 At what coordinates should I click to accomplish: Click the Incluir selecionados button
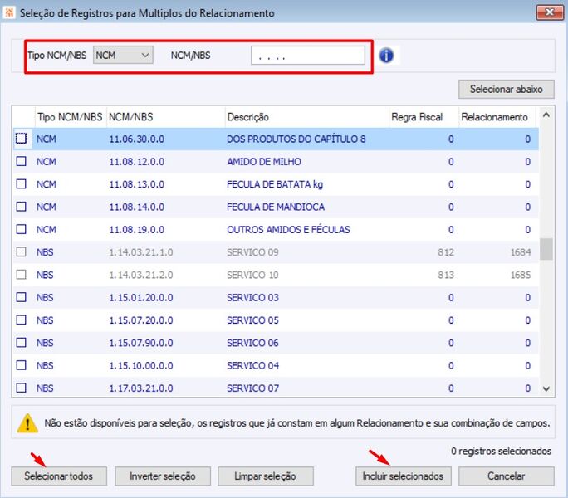coord(404,476)
